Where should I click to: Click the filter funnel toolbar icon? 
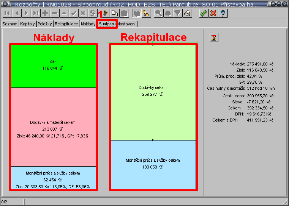pyautogui.click(x=178, y=13)
